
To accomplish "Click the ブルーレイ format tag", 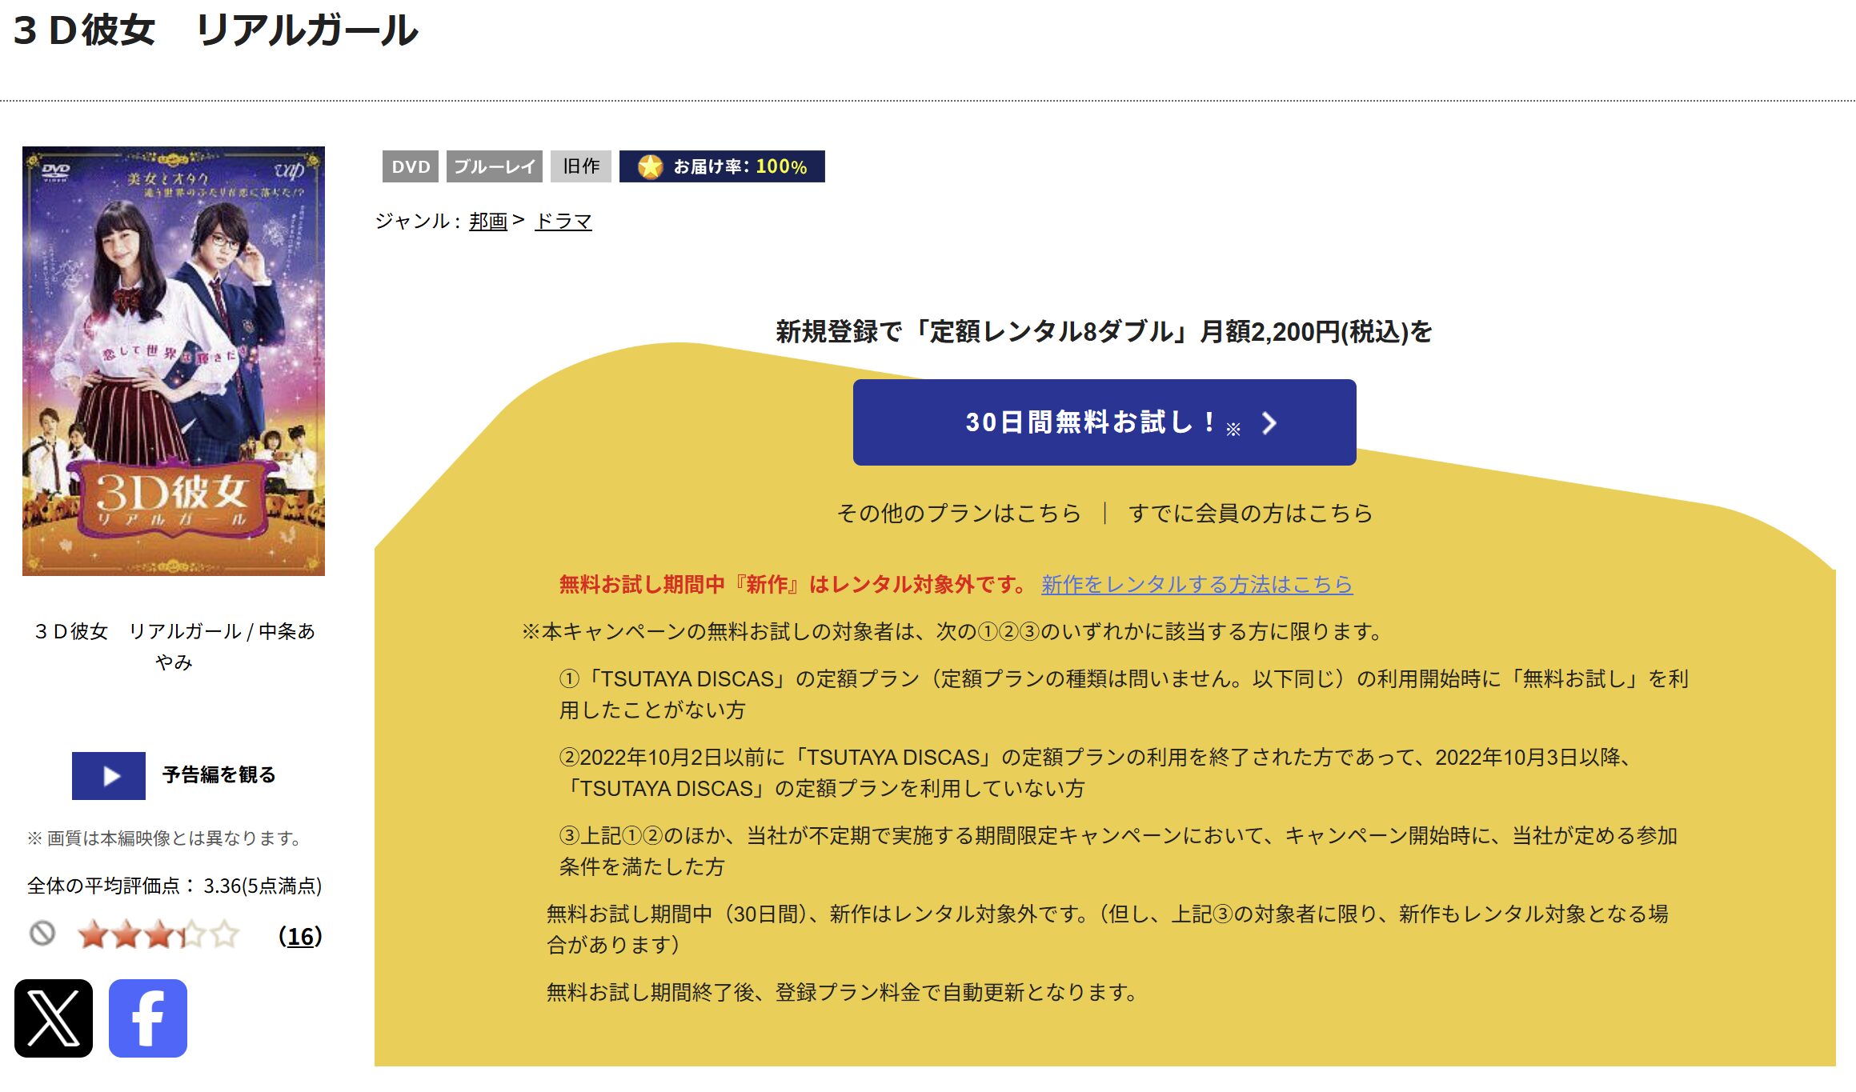I will [x=495, y=166].
